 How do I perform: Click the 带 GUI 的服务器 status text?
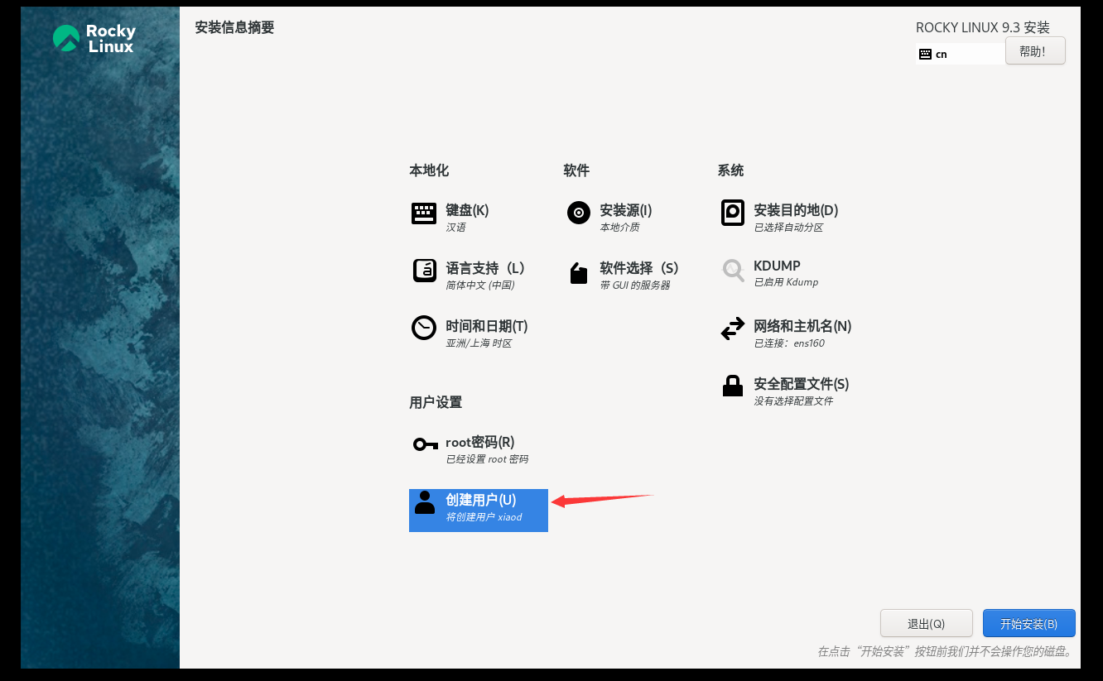pos(635,285)
